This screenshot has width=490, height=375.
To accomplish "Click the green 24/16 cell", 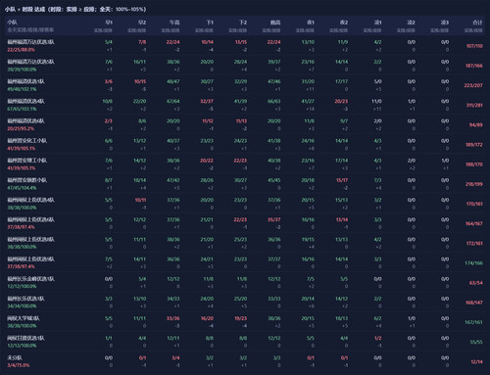I will (308, 141).
